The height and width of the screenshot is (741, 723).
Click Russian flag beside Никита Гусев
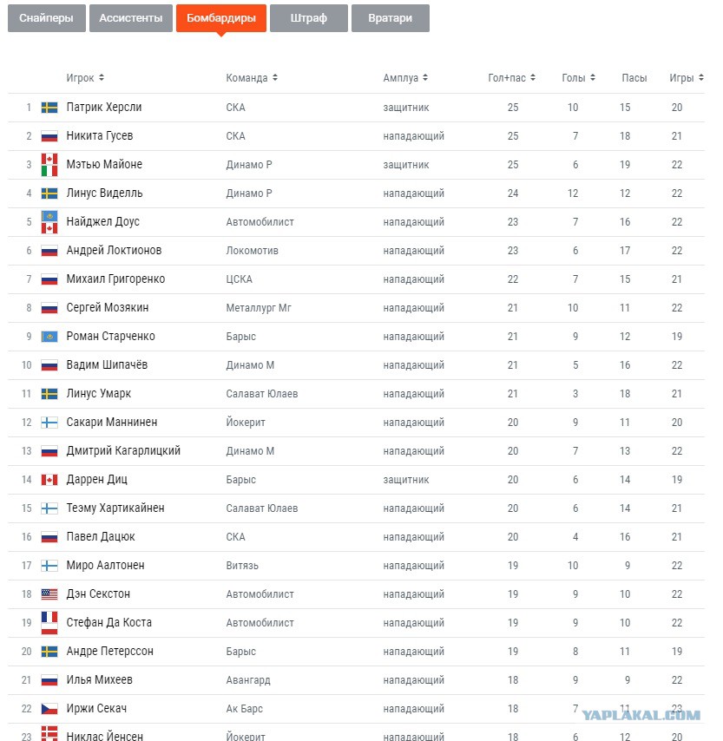pos(49,136)
